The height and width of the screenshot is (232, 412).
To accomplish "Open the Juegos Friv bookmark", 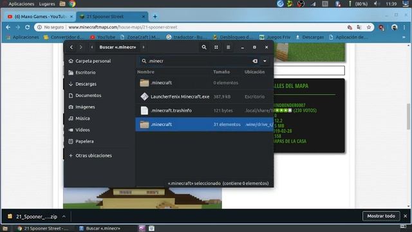I will (x=275, y=37).
